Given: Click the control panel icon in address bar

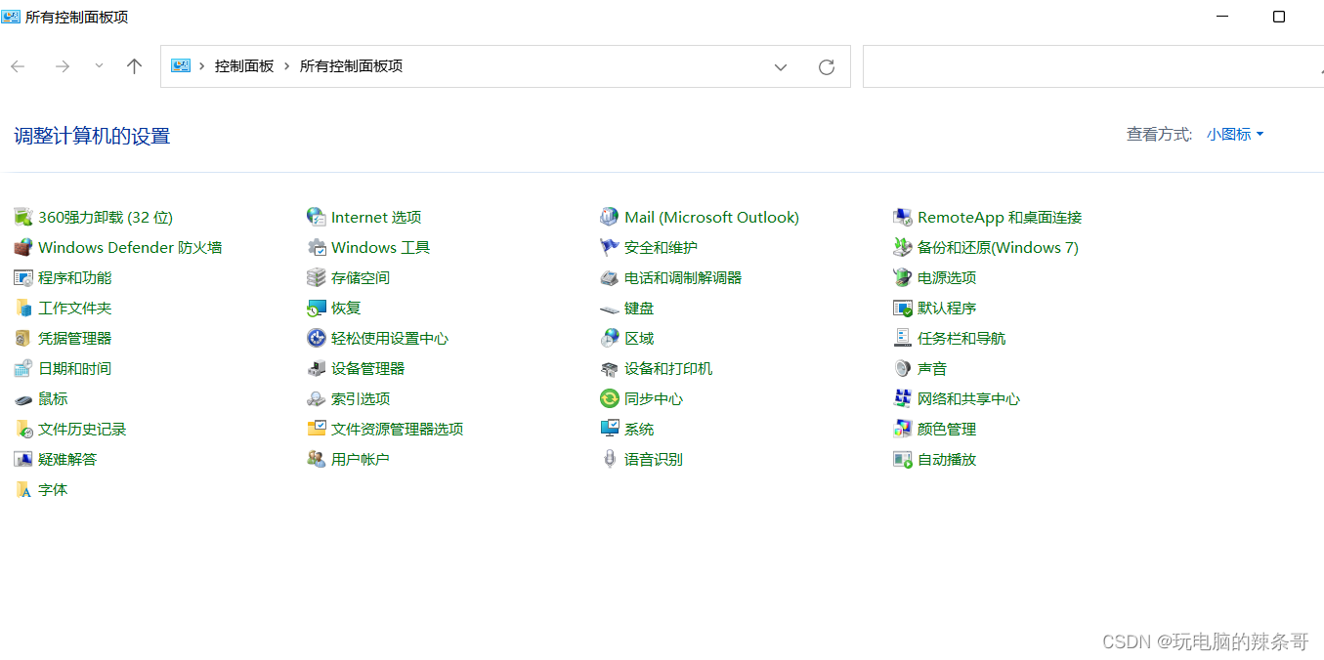Looking at the screenshot, I should (181, 66).
